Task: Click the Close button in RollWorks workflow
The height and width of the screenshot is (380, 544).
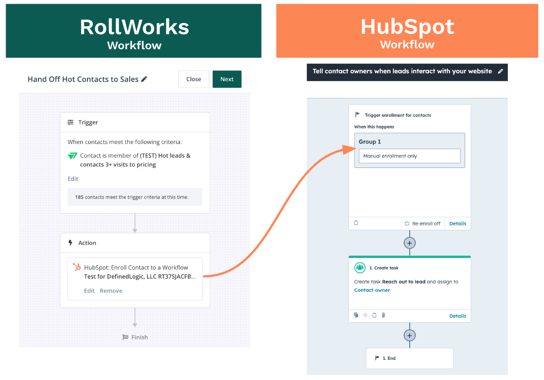Action: tap(193, 79)
